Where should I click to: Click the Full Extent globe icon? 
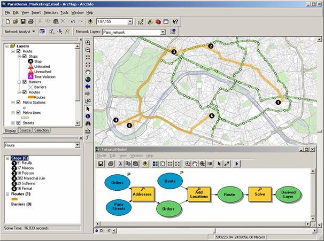tap(88, 79)
